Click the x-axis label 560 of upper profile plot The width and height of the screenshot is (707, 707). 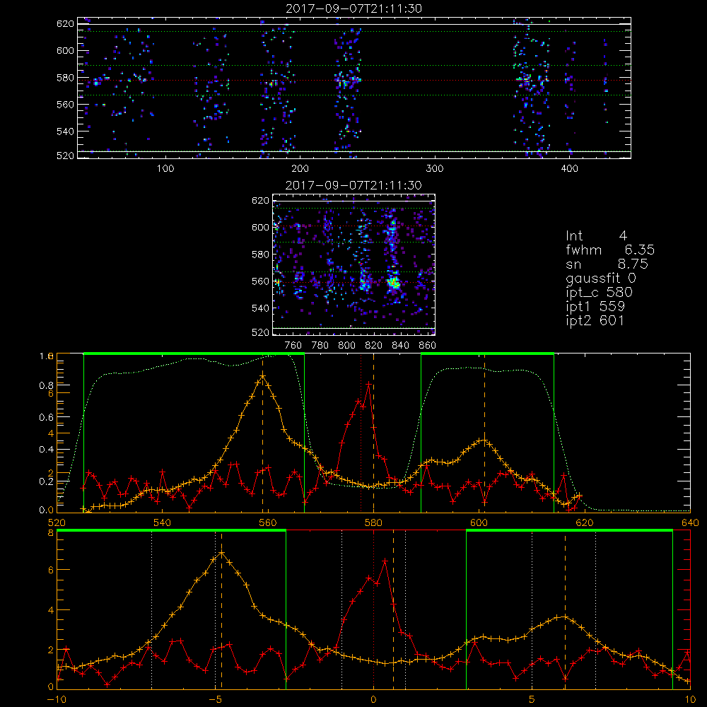pyautogui.click(x=268, y=523)
